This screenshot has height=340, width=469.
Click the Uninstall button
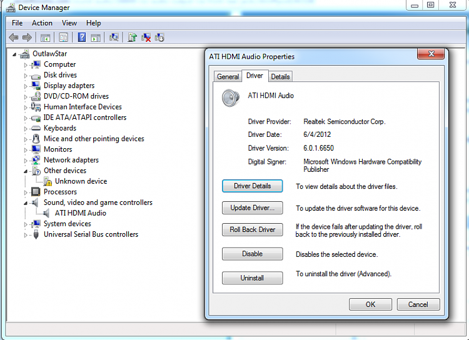tap(252, 277)
